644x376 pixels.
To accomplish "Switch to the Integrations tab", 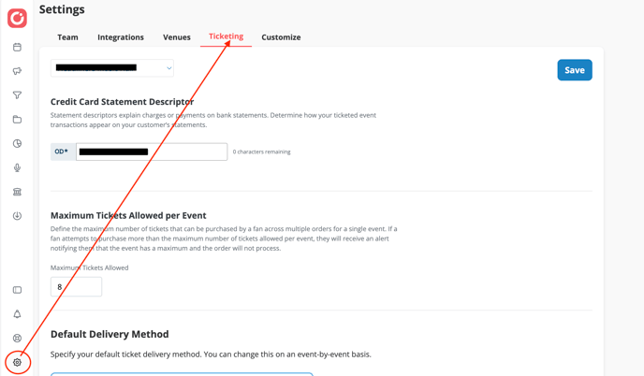I will (121, 37).
